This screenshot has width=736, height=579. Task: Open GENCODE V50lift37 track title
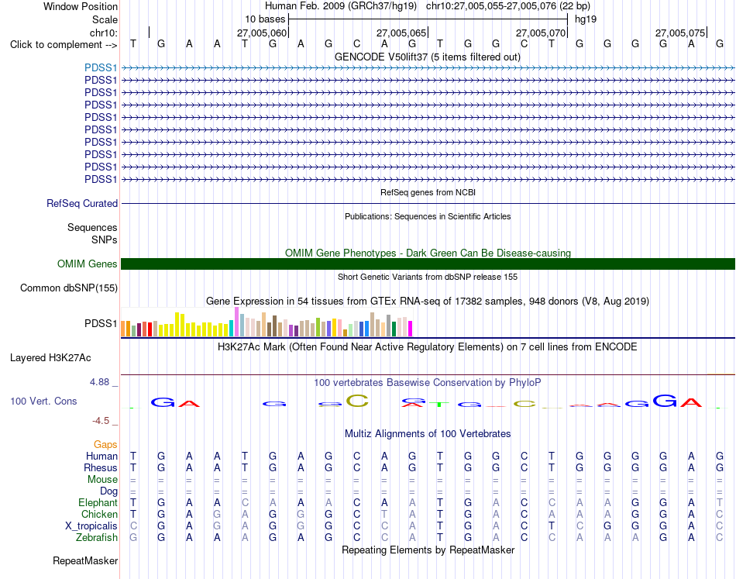[x=428, y=57]
